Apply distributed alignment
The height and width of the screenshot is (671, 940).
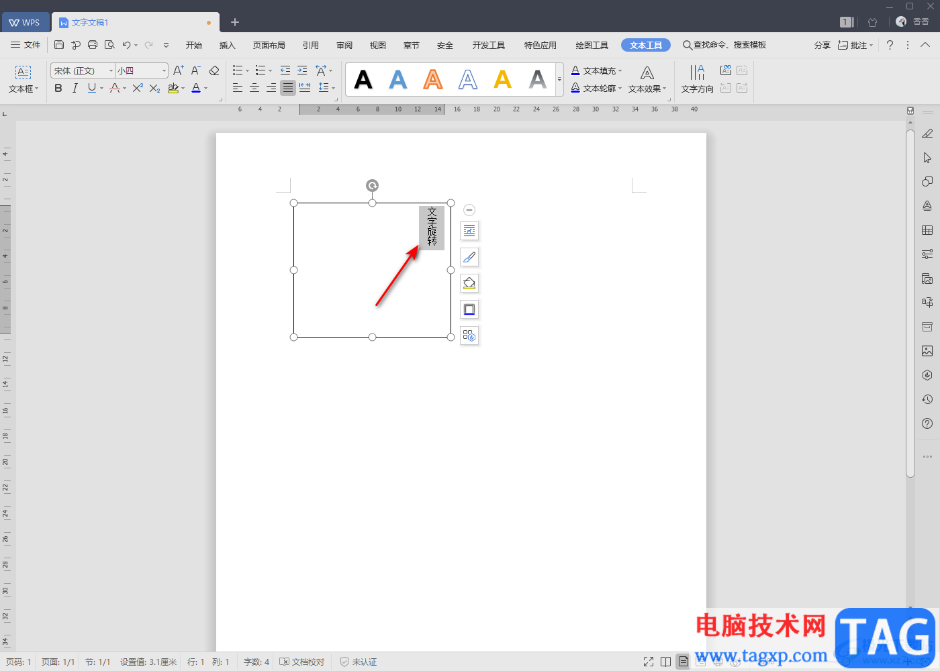pos(305,88)
